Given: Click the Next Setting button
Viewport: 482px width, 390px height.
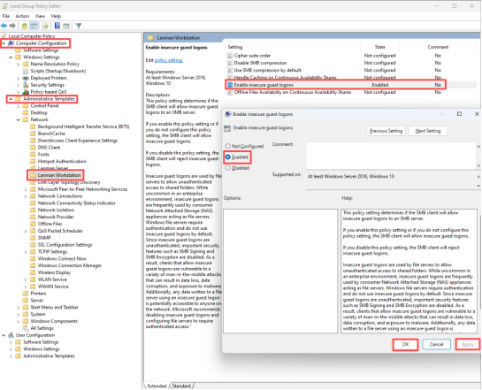Looking at the screenshot, I should pos(428,131).
